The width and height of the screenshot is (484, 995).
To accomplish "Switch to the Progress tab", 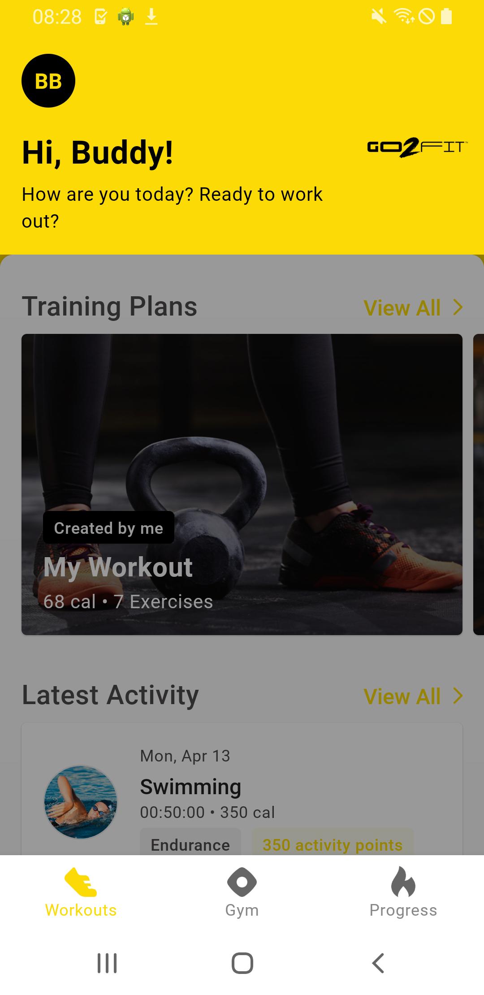I will (403, 892).
